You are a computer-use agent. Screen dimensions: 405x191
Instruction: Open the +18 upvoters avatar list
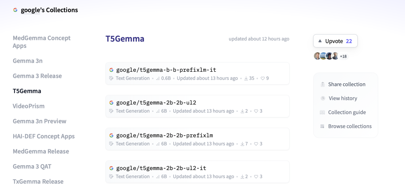[x=343, y=56]
